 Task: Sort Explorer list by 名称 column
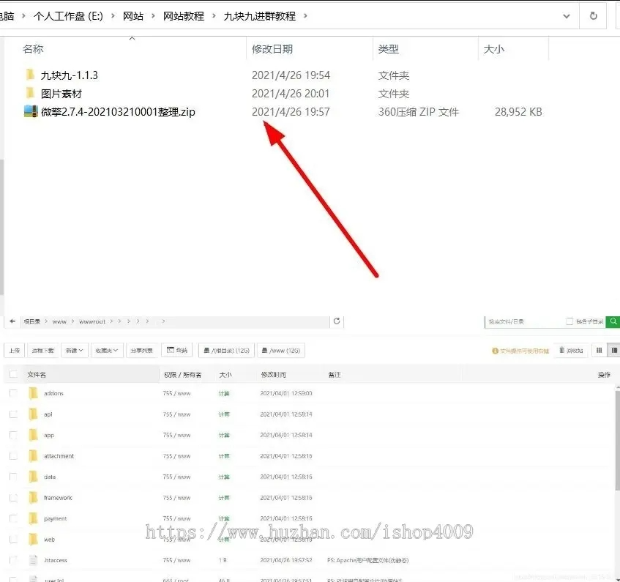(33, 49)
